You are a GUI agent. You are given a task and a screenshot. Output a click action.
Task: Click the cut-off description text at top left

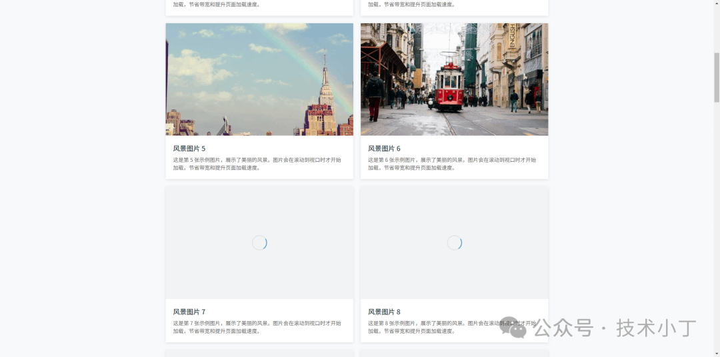tap(217, 5)
